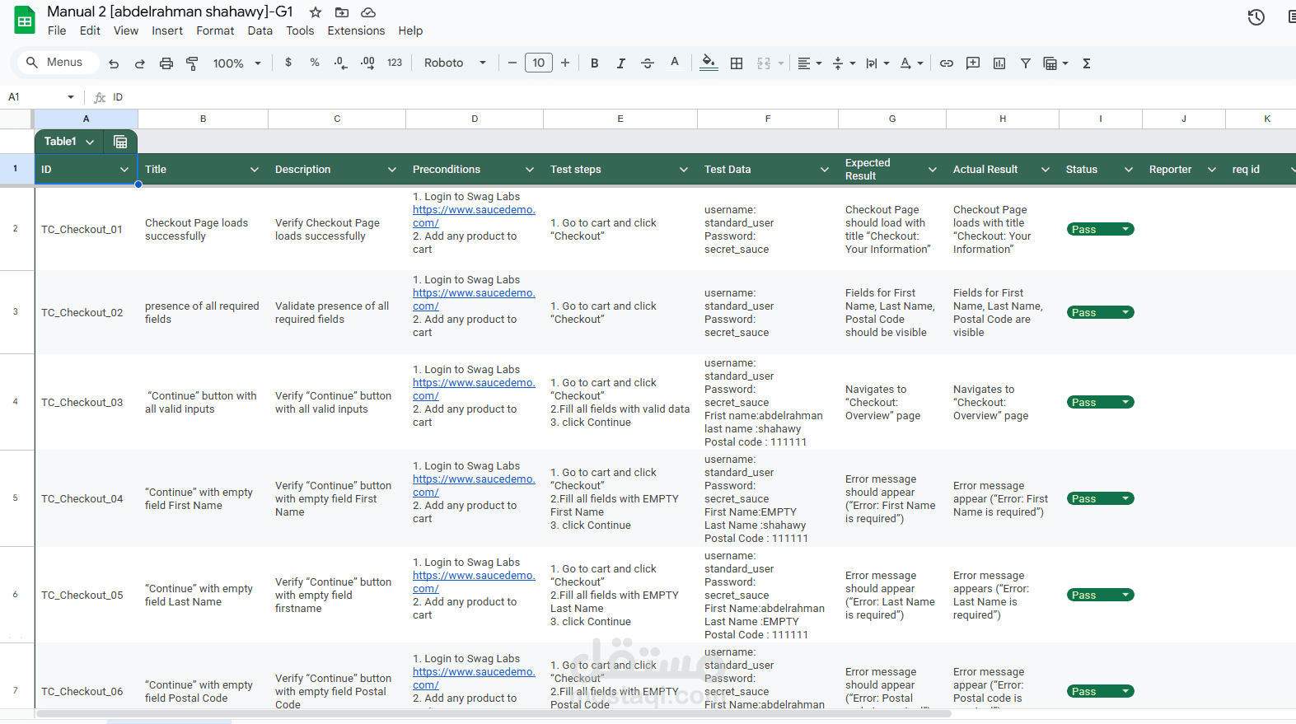The image size is (1296, 724).
Task: Select the TC_Checkout_02 ID cell
Action: tap(86, 312)
